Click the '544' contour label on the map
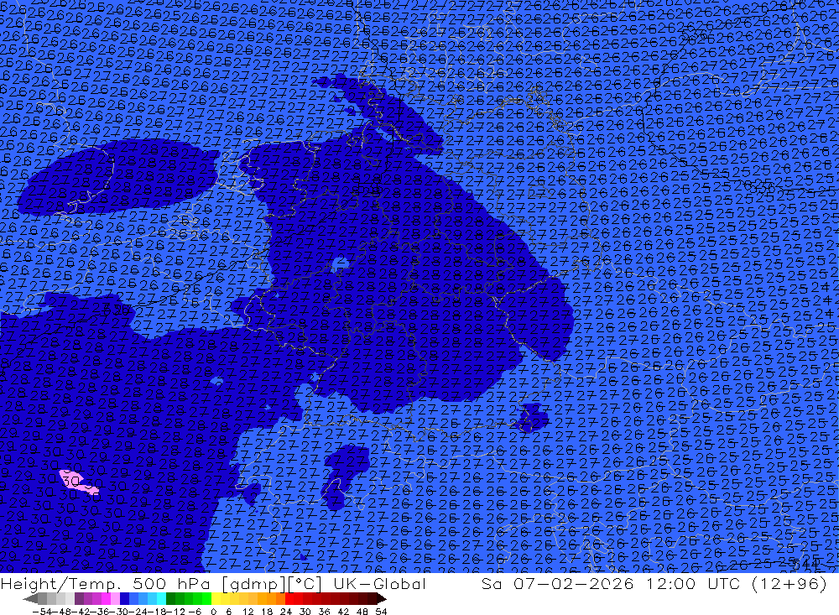Screen dimensions: 839x615 tap(807, 564)
